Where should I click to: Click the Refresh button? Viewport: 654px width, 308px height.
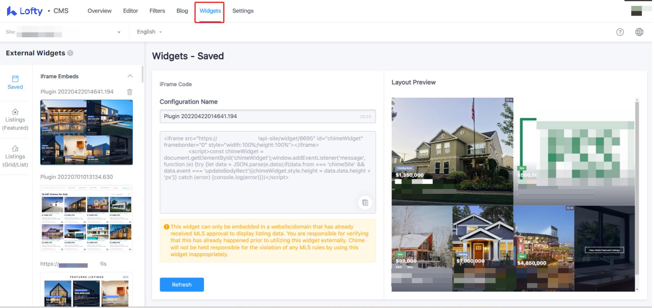182,284
